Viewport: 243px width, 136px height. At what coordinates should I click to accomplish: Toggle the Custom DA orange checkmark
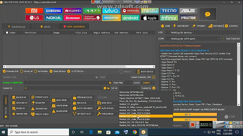[x=154, y=88]
